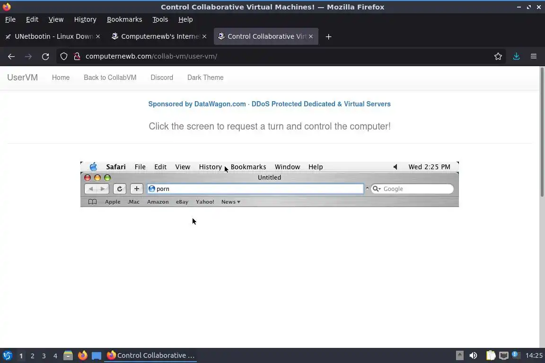Click the Yahoo! bookmark in Safari bar

(205, 202)
